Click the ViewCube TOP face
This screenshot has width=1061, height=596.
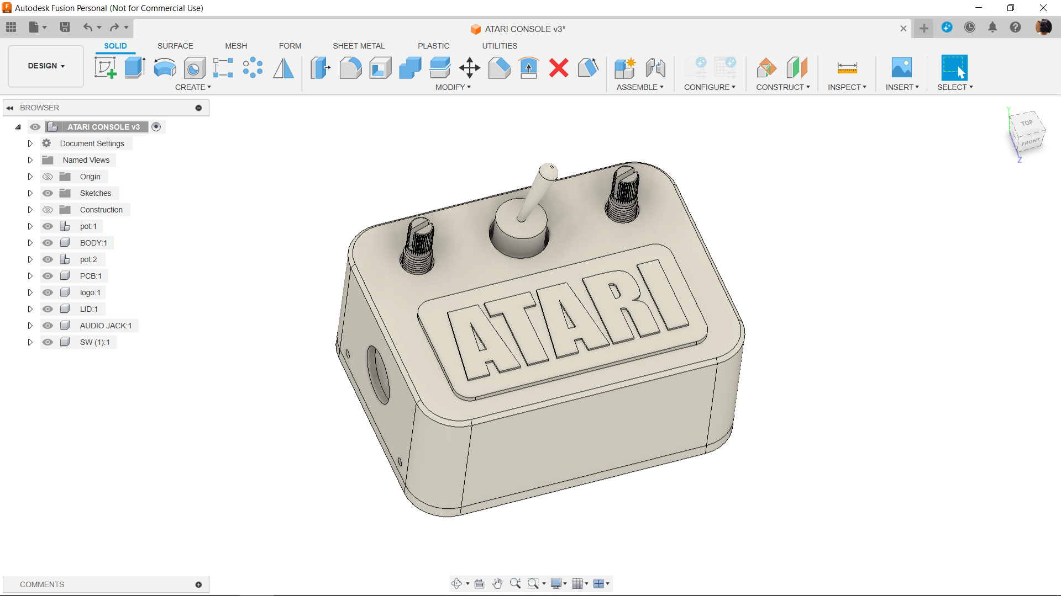tap(1026, 123)
